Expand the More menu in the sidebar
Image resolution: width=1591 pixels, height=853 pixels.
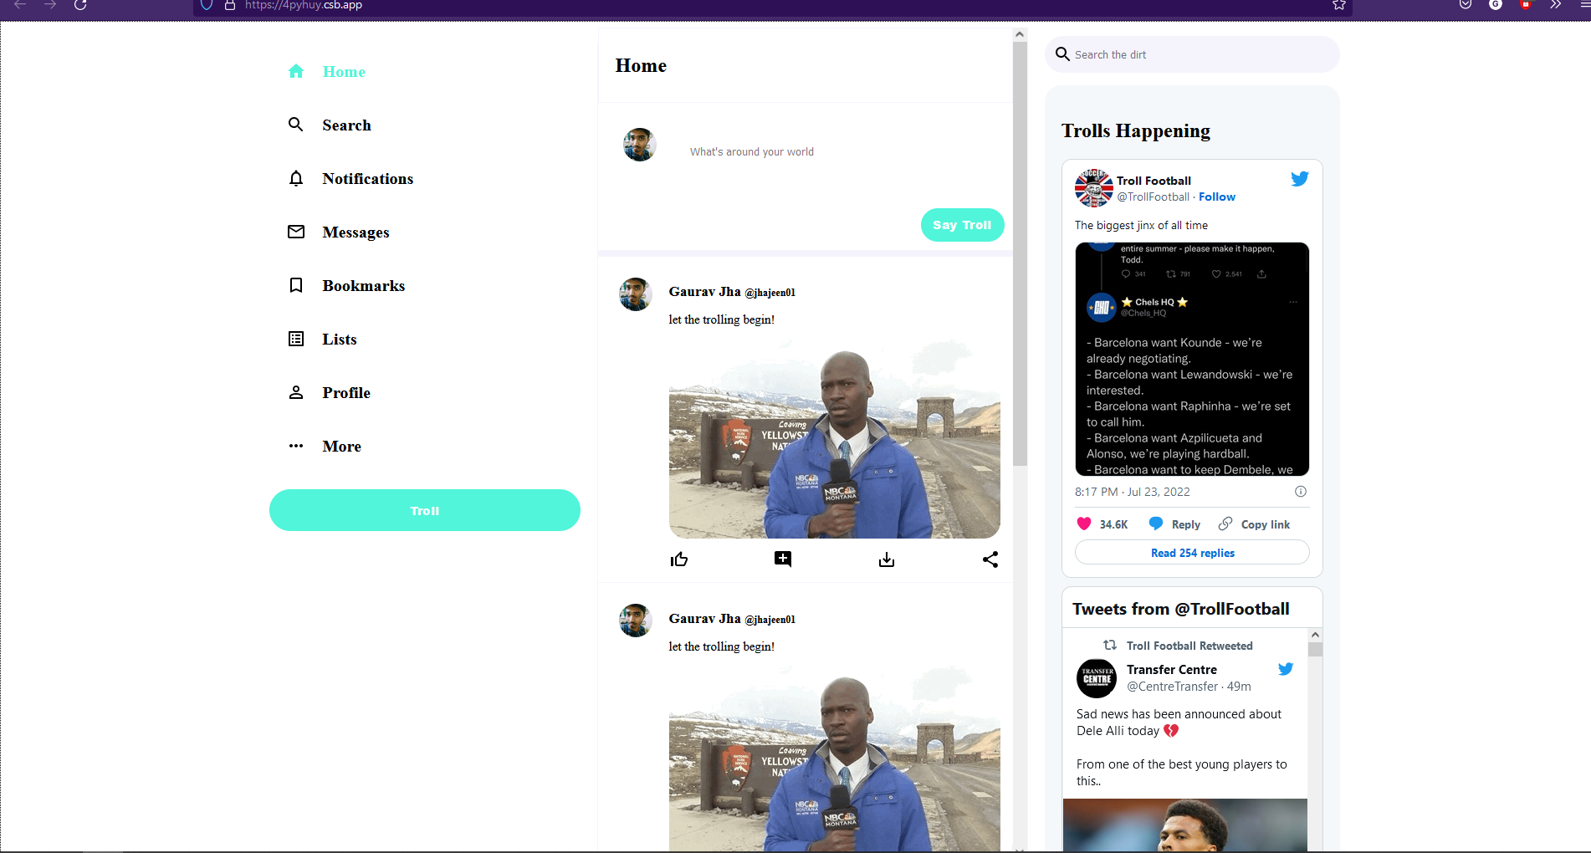tap(296, 446)
